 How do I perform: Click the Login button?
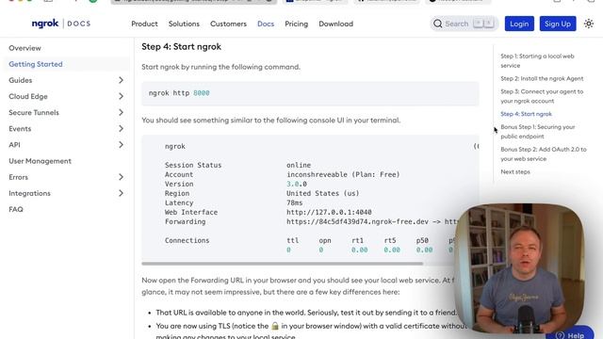pyautogui.click(x=519, y=24)
